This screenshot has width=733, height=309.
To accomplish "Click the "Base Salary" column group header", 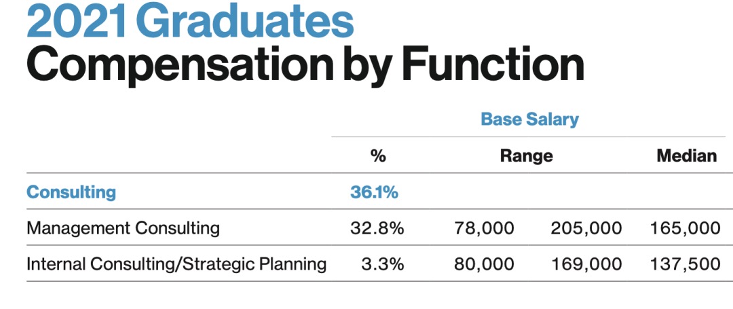I will coord(529,120).
